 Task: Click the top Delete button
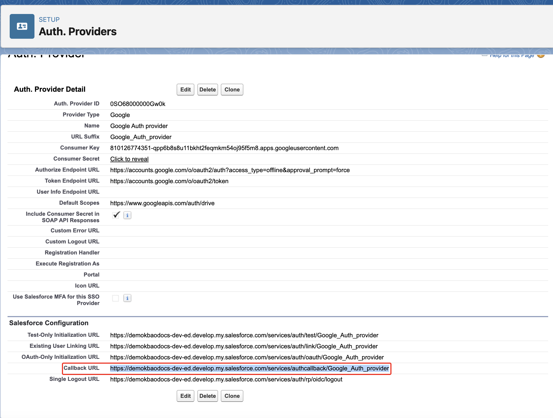click(x=207, y=90)
